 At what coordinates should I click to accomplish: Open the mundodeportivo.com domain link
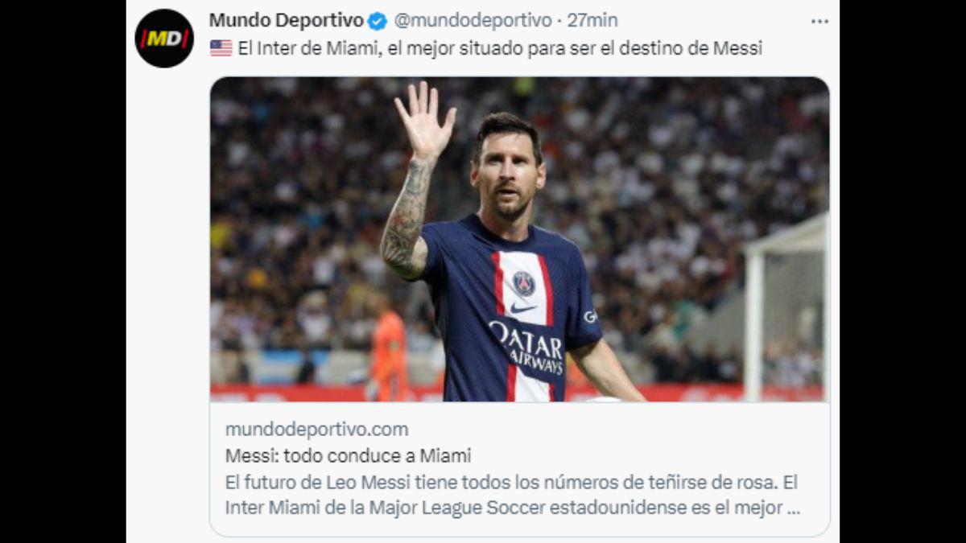(x=316, y=429)
